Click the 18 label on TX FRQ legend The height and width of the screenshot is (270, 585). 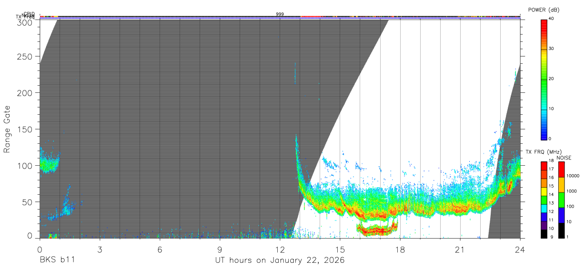tap(552, 161)
